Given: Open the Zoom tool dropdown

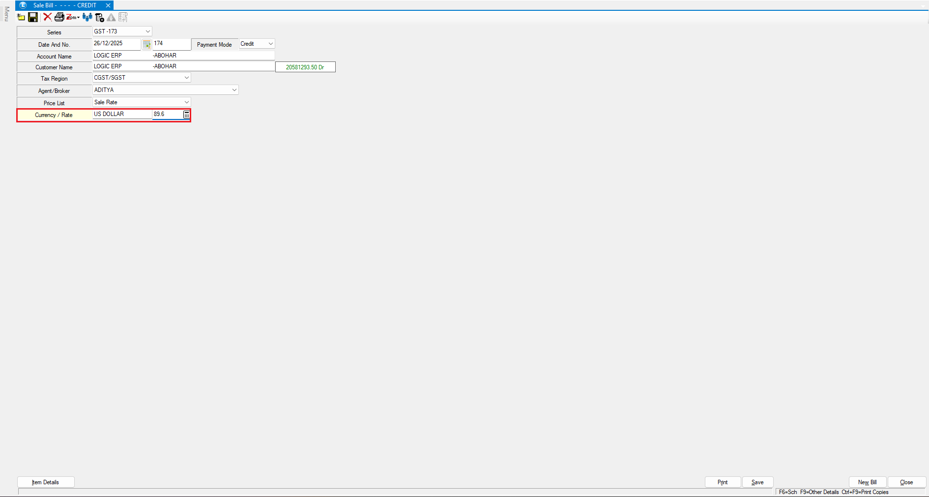Looking at the screenshot, I should (x=73, y=17).
